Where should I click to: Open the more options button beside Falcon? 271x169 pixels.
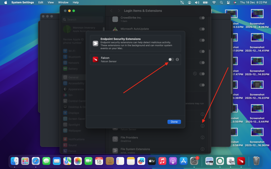pos(177,59)
